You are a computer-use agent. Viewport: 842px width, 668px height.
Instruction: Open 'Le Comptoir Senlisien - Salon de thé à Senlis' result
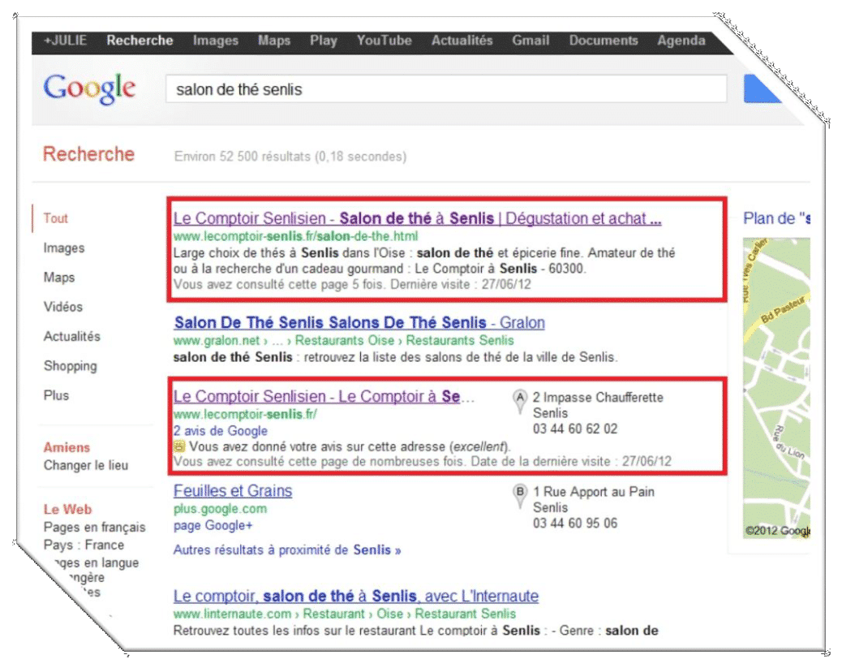(417, 218)
